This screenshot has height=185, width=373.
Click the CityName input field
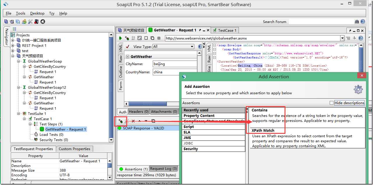(x=175, y=64)
